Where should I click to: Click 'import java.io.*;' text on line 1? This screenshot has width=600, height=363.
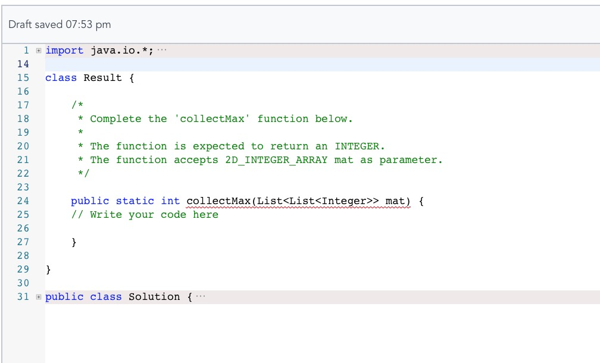(x=99, y=51)
